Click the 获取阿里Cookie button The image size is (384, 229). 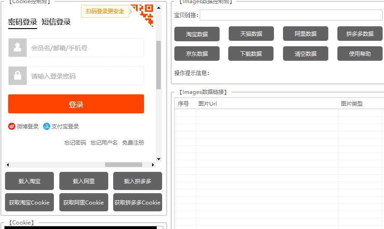click(84, 202)
